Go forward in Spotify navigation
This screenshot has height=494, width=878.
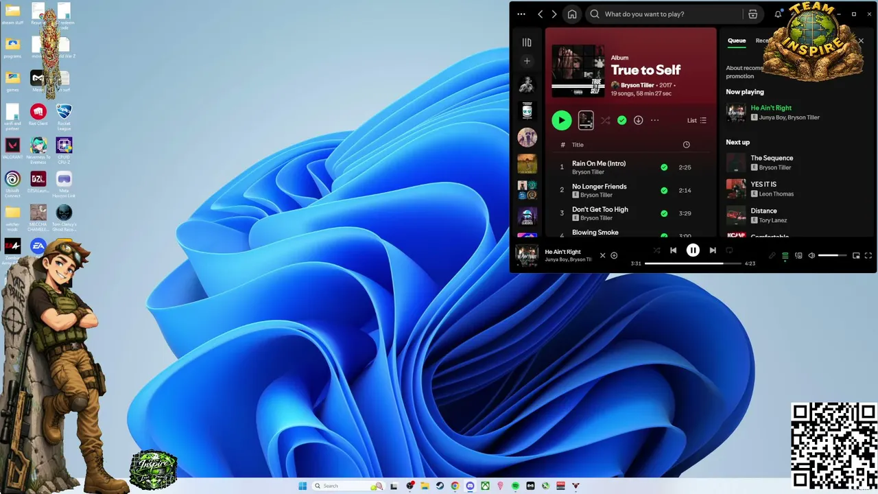(x=554, y=14)
